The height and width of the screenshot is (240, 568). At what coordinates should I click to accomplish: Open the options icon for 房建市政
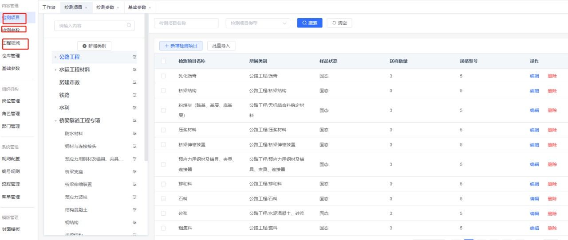point(134,82)
